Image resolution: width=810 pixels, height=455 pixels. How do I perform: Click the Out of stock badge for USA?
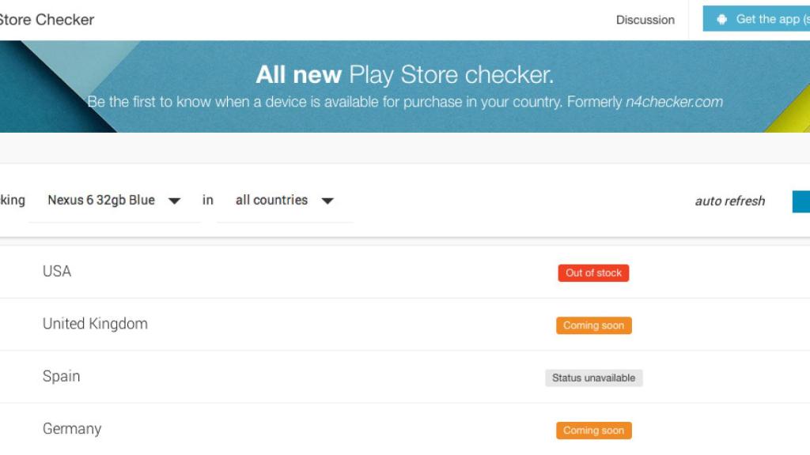point(593,273)
